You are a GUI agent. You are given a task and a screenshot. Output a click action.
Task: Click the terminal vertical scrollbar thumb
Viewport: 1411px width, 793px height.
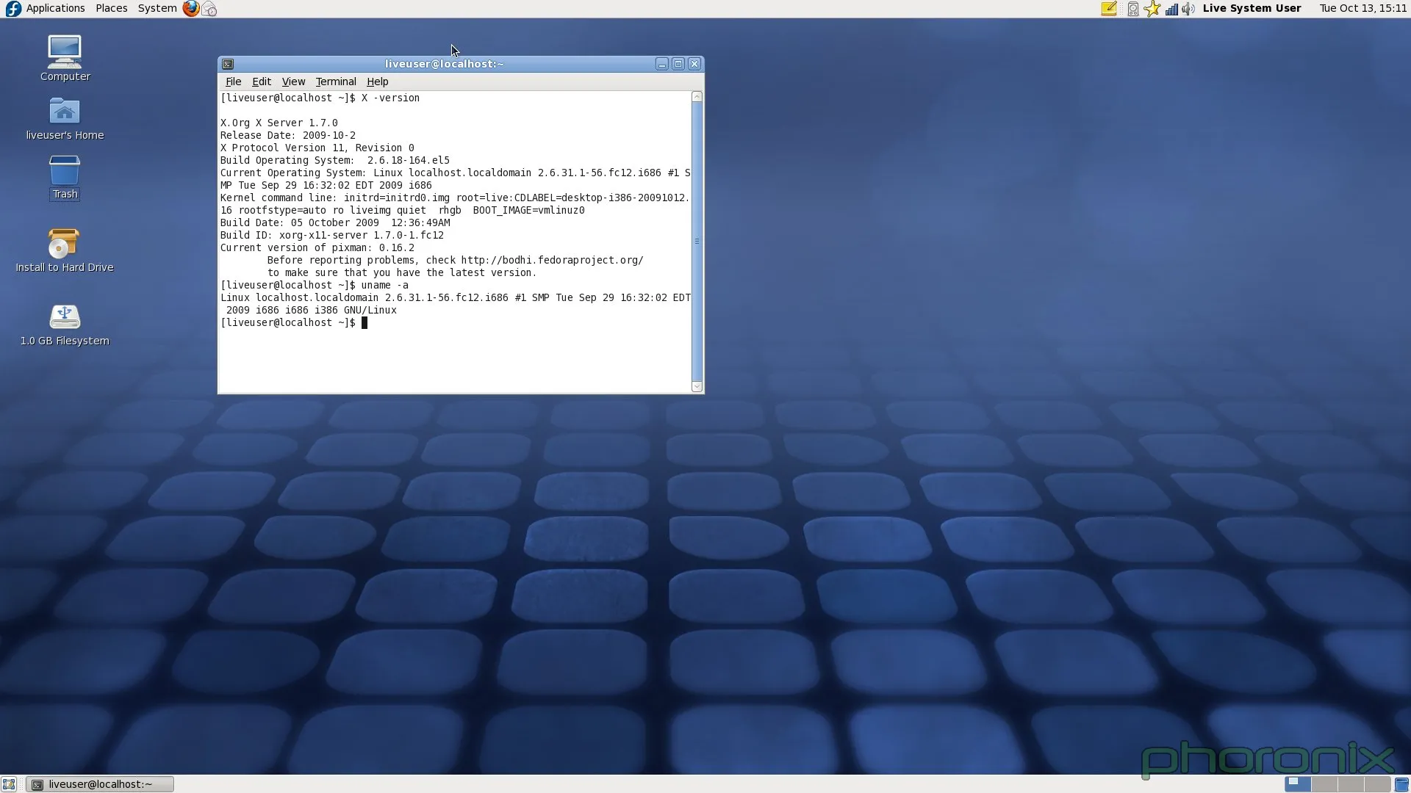[x=697, y=242]
